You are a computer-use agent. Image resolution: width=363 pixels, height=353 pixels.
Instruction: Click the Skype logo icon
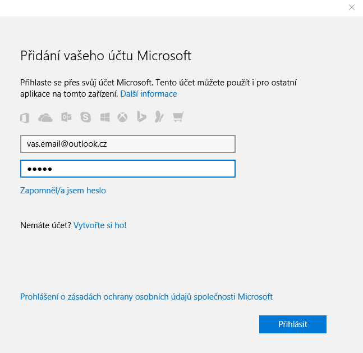tap(85, 117)
